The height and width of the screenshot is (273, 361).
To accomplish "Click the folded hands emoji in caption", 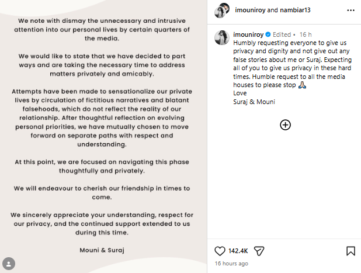I will click(x=302, y=85).
